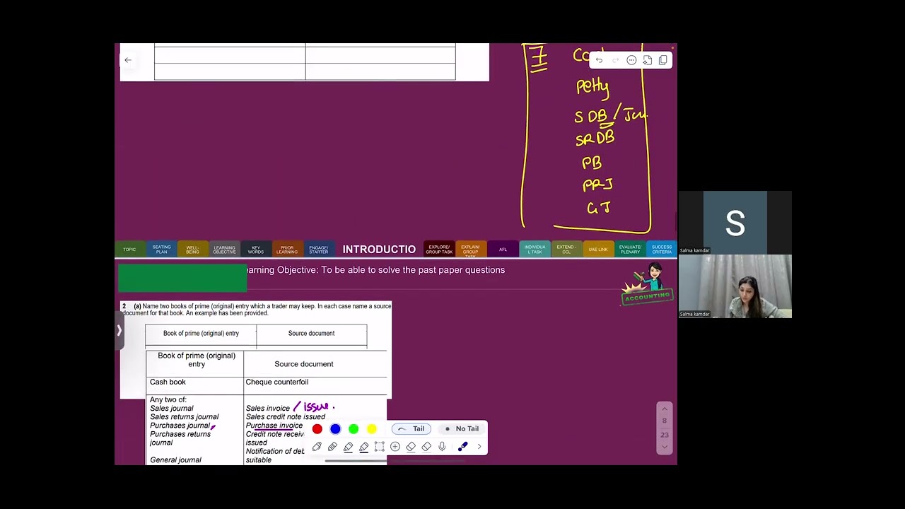Choose the No Tail stroke style
The image size is (905, 509).
pyautogui.click(x=462, y=429)
